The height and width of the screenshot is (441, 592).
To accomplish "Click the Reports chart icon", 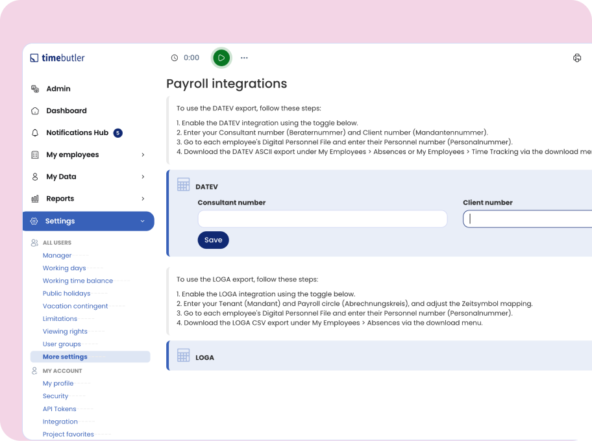I will pyautogui.click(x=35, y=198).
